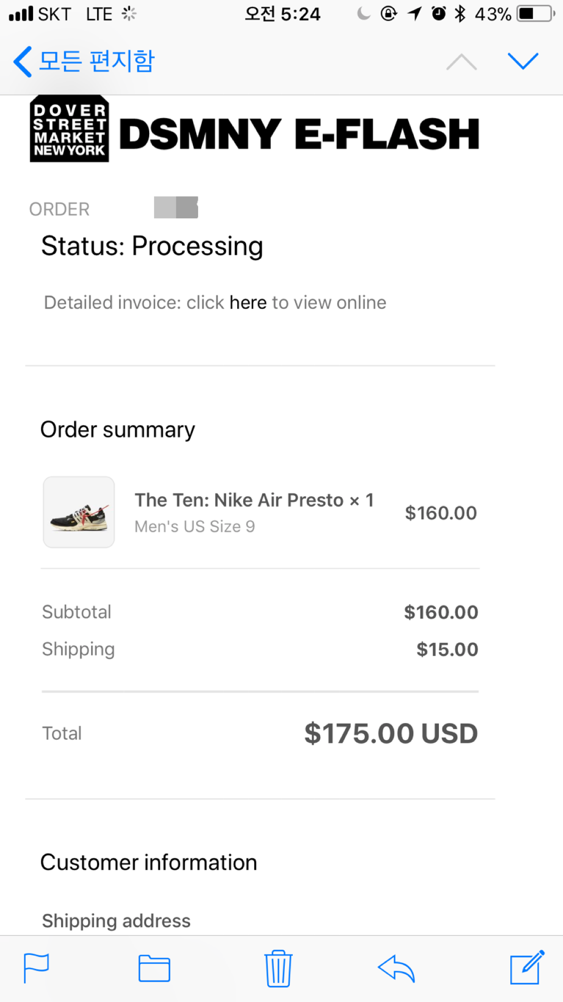This screenshot has width=563, height=1002.
Task: Tap the reply arrow icon
Action: pos(396,968)
